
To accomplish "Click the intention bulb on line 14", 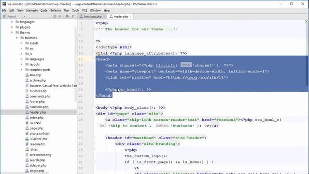I will 98,53.
